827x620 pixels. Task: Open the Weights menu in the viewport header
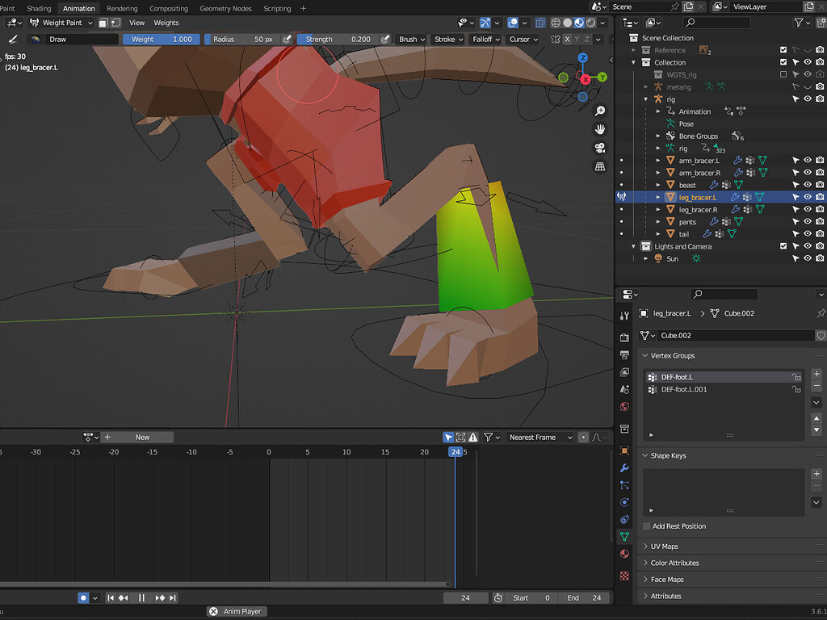tap(166, 23)
